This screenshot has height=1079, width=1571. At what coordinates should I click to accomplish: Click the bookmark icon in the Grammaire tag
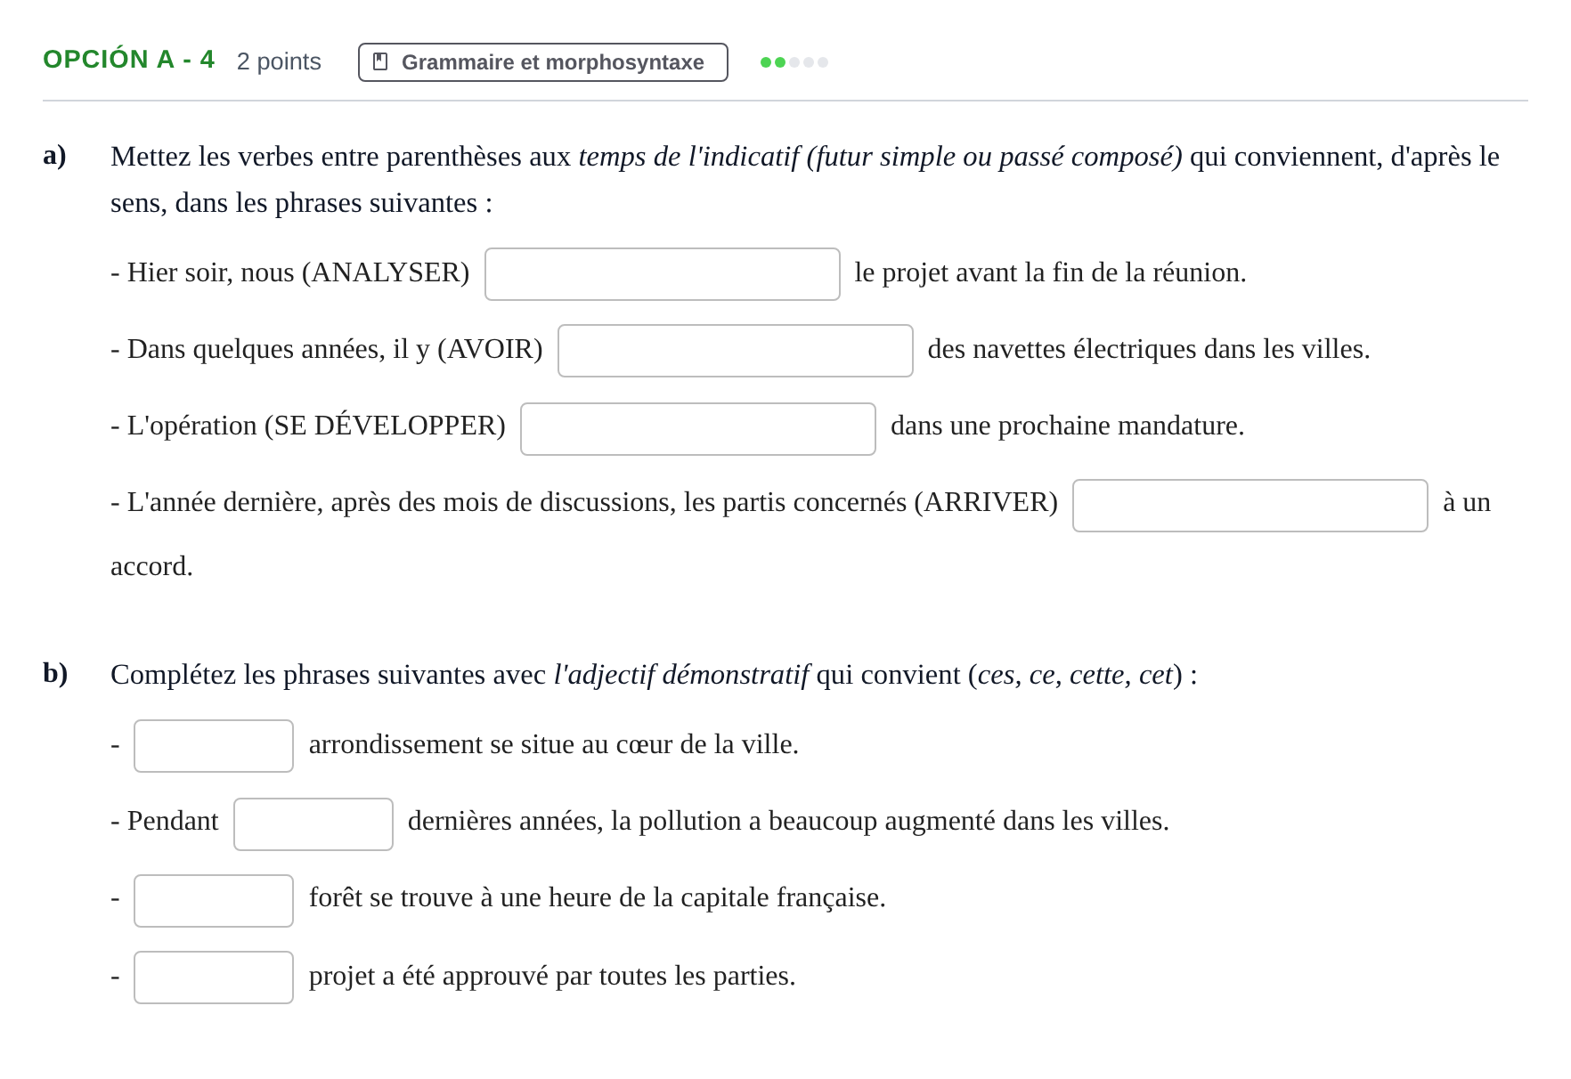380,62
